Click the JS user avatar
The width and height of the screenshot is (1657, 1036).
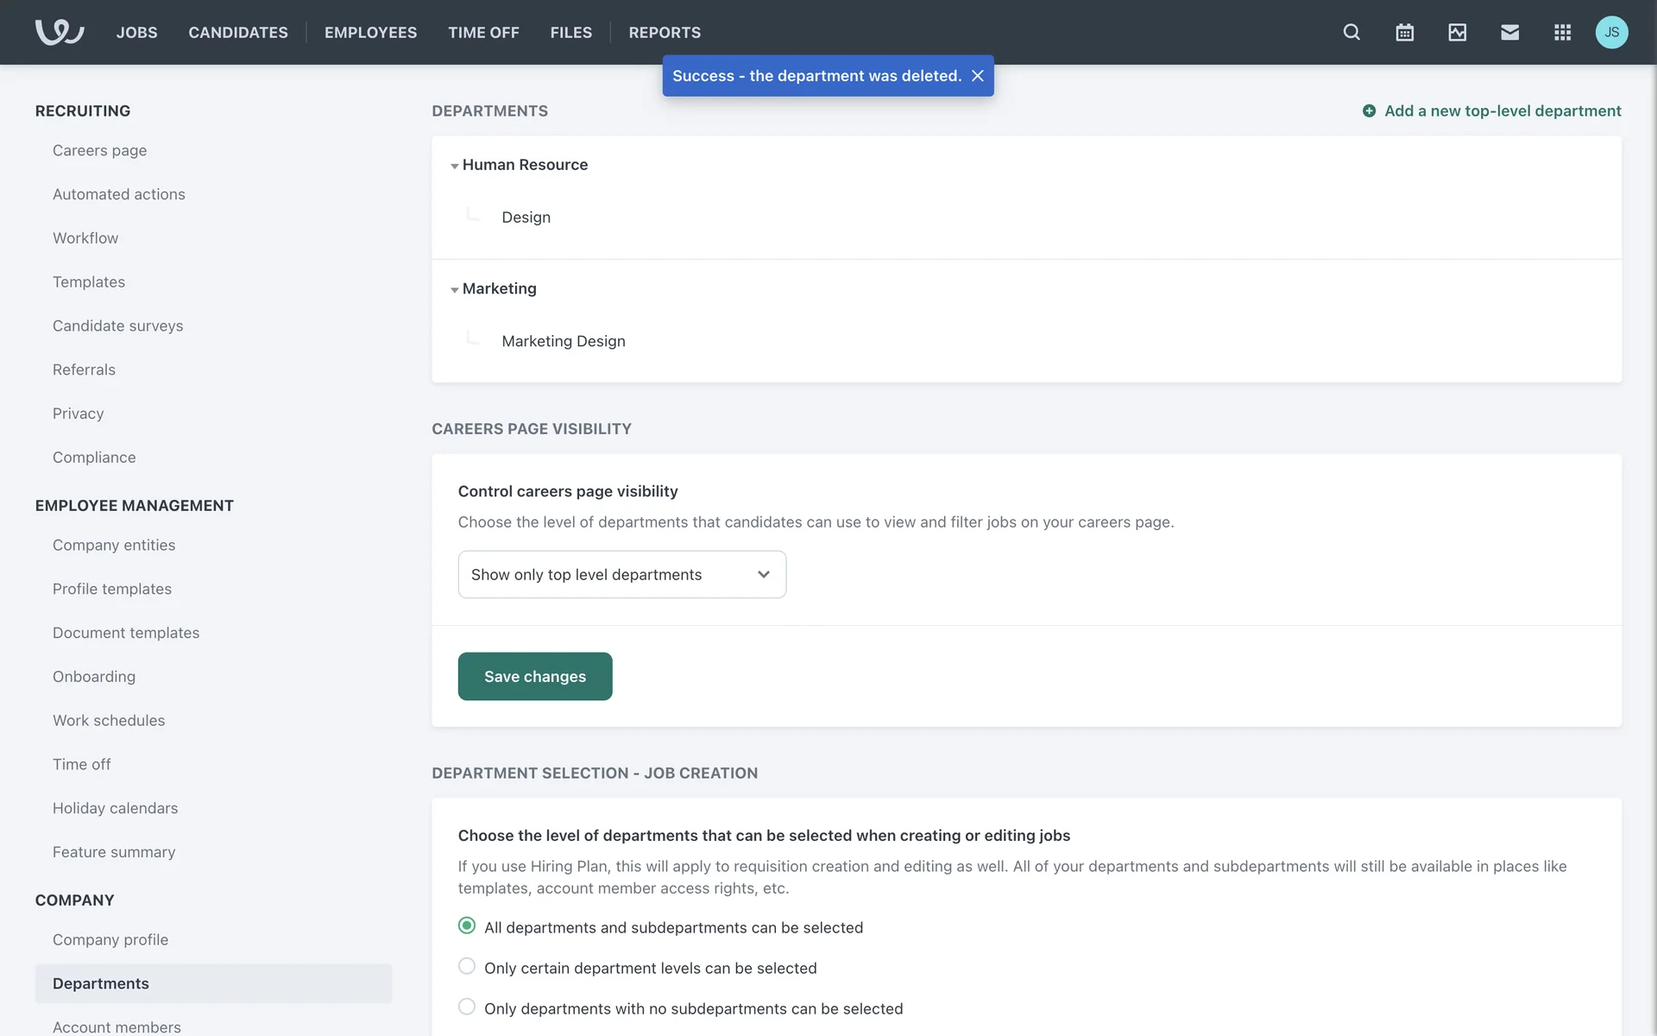click(x=1611, y=32)
